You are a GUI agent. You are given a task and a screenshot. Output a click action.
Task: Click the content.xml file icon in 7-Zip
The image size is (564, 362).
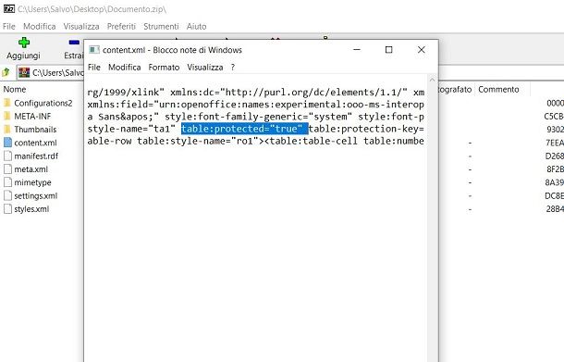(x=7, y=143)
